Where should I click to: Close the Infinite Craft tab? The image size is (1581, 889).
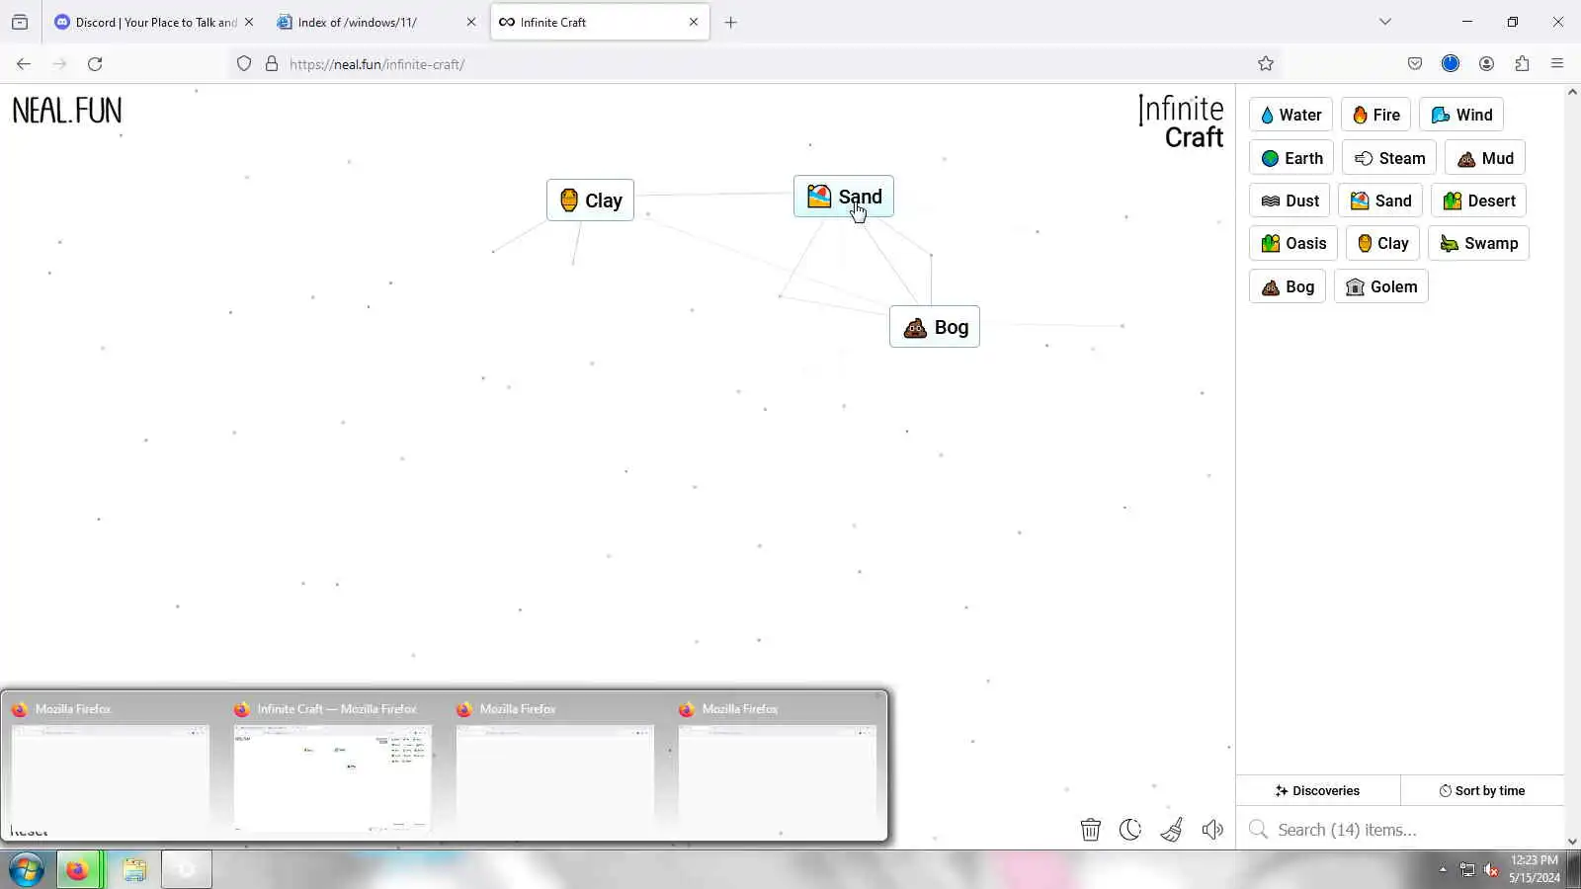(x=694, y=22)
